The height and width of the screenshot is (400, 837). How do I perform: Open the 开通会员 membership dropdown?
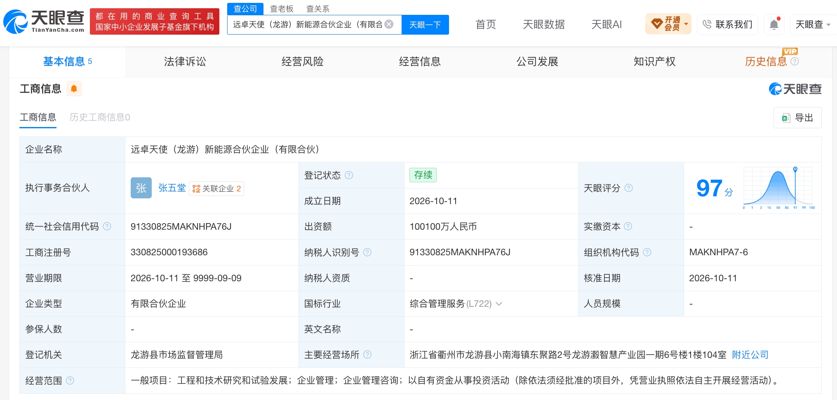668,24
